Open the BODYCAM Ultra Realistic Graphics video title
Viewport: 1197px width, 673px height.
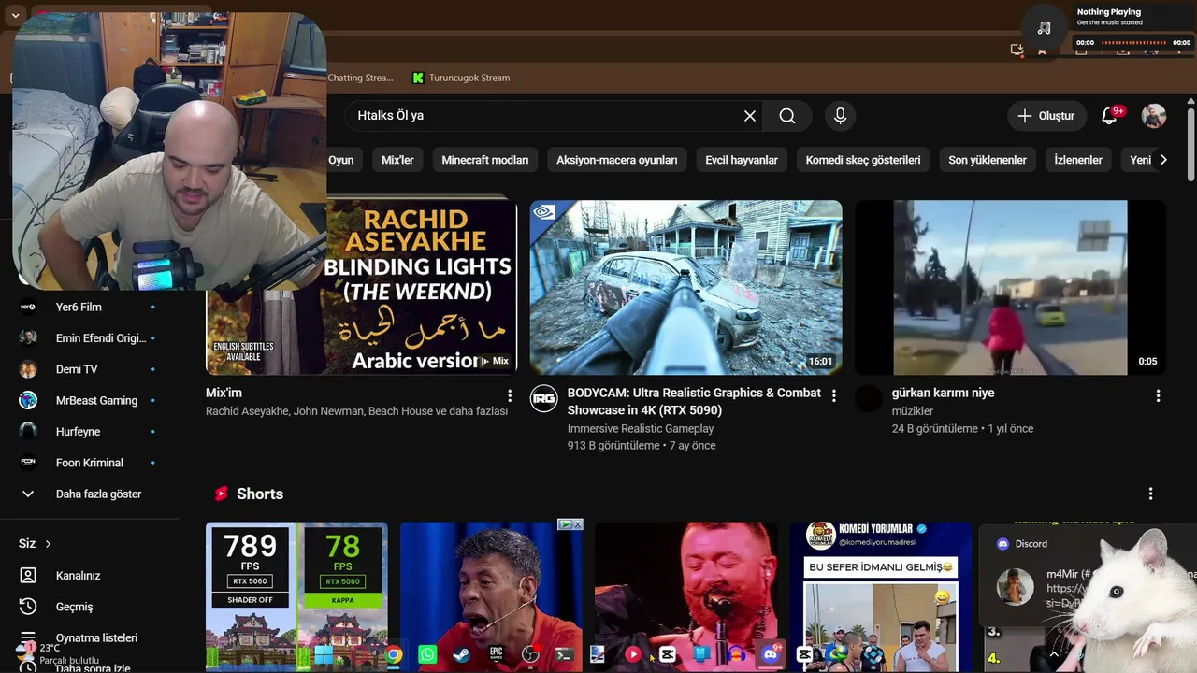(694, 402)
